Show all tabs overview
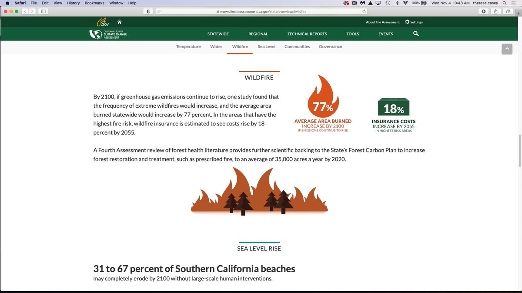This screenshot has width=522, height=293. pyautogui.click(x=508, y=11)
